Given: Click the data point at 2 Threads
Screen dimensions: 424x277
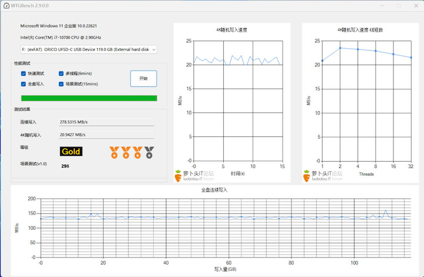Looking at the screenshot, I should [340, 48].
